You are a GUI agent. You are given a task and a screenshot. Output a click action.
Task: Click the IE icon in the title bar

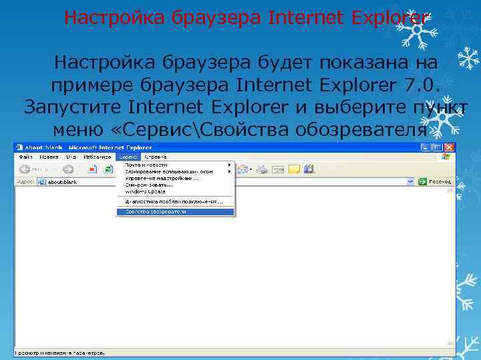19,147
